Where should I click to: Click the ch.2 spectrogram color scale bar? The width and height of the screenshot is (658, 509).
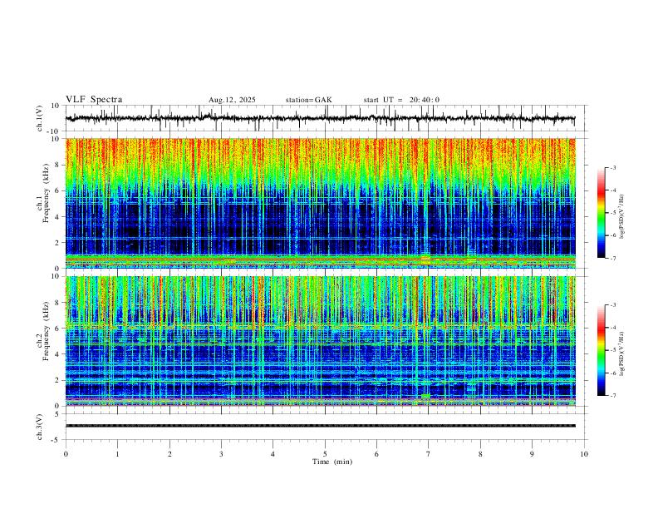coord(601,350)
